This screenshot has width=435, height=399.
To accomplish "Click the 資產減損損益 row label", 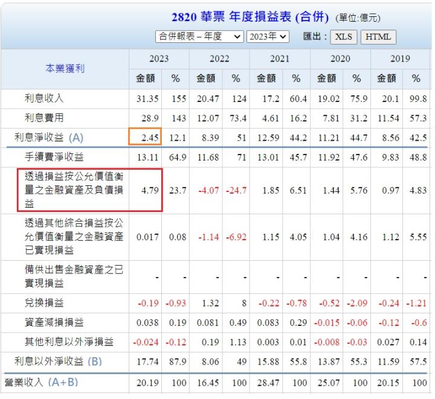I will [54, 322].
